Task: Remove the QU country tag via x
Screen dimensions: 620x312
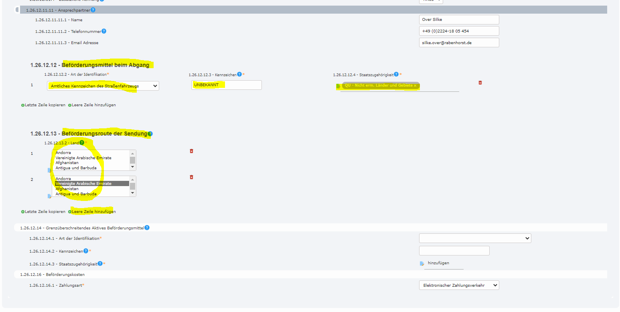Action: 415,85
